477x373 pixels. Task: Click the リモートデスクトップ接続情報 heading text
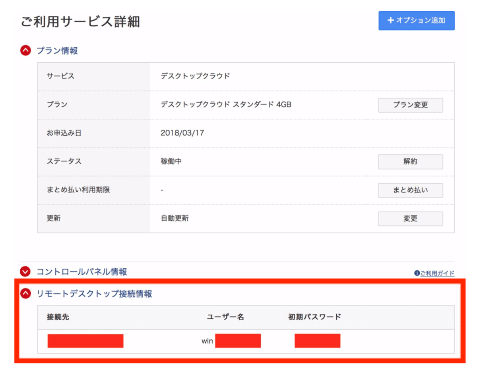click(94, 294)
